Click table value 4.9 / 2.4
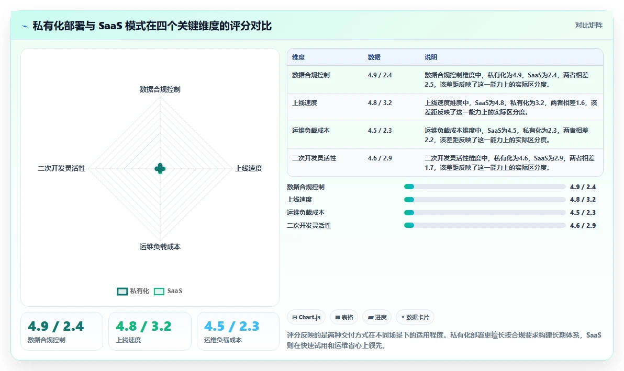 click(x=380, y=75)
